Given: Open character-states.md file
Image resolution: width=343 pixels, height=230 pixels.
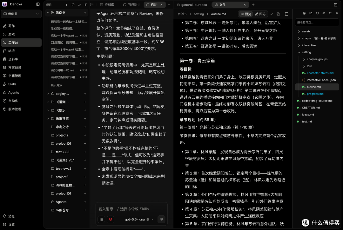Looking at the screenshot, I should 320,73.
